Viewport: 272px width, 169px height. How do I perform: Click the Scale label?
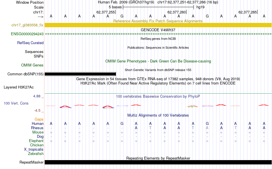pos(39,7)
